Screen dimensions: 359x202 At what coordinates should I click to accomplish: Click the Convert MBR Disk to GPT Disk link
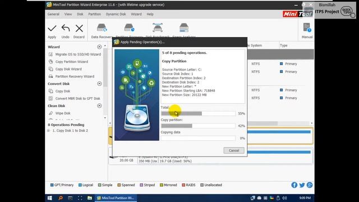point(77,99)
